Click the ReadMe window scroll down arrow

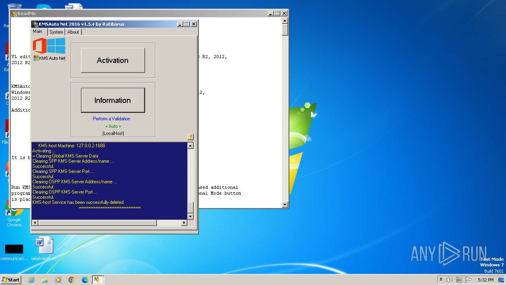click(x=285, y=205)
